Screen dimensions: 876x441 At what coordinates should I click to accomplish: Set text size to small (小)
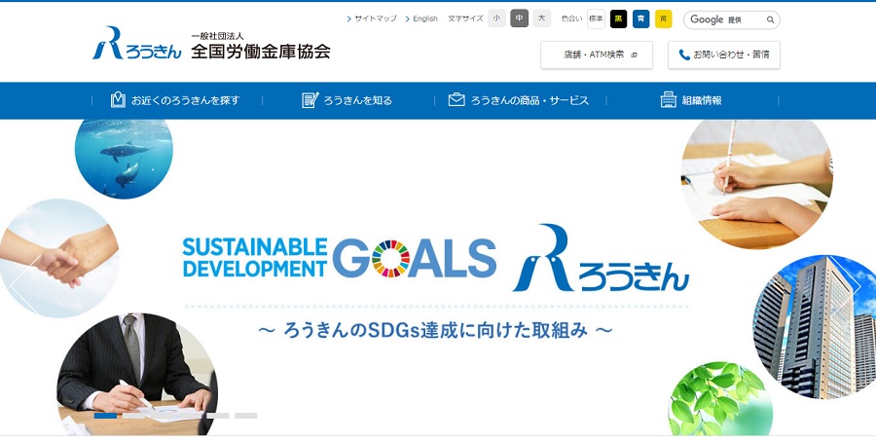click(x=496, y=18)
